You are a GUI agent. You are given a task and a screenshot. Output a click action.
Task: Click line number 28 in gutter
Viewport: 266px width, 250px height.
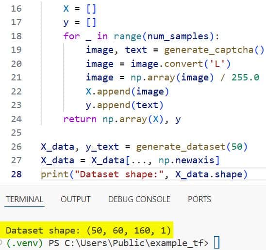pos(17,174)
